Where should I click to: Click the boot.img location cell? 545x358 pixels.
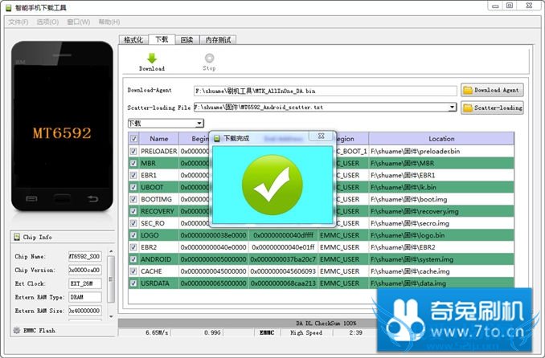pos(441,199)
